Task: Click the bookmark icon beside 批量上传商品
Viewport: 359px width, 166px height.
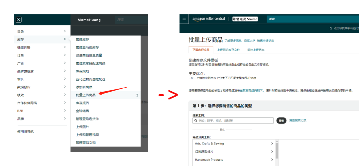Action: (137, 95)
